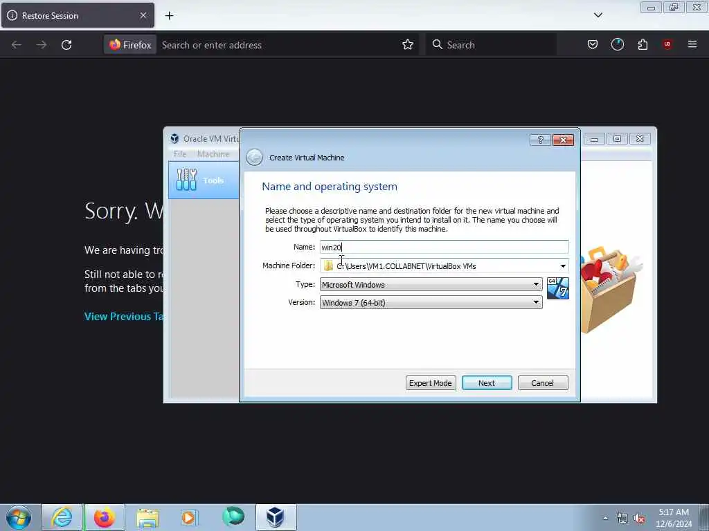709x531 pixels.
Task: Open the clock showing 5:17 AM
Action: [674, 518]
